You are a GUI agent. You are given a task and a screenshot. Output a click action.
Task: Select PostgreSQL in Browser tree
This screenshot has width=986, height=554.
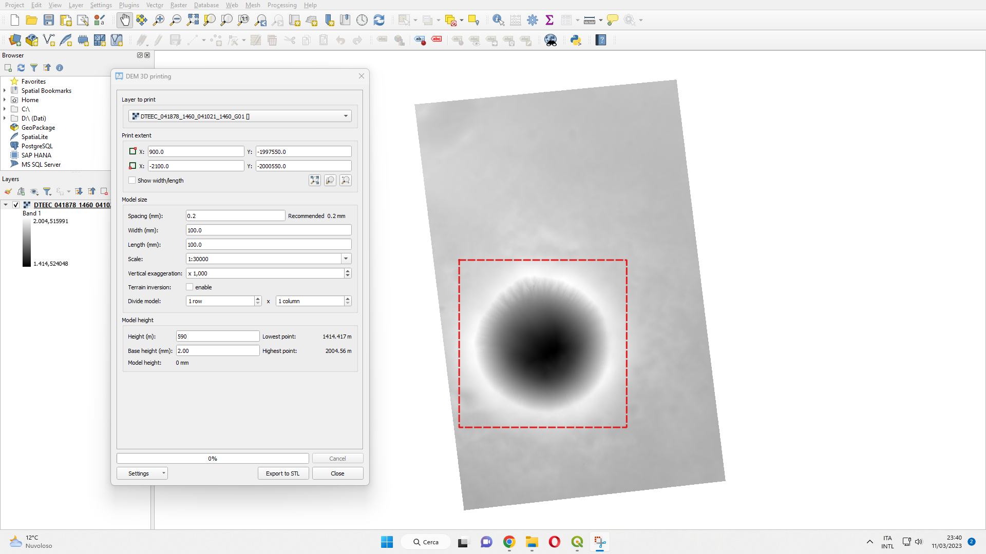point(37,146)
